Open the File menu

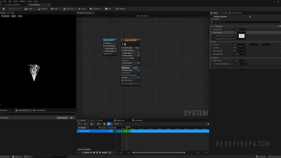(5, 1)
